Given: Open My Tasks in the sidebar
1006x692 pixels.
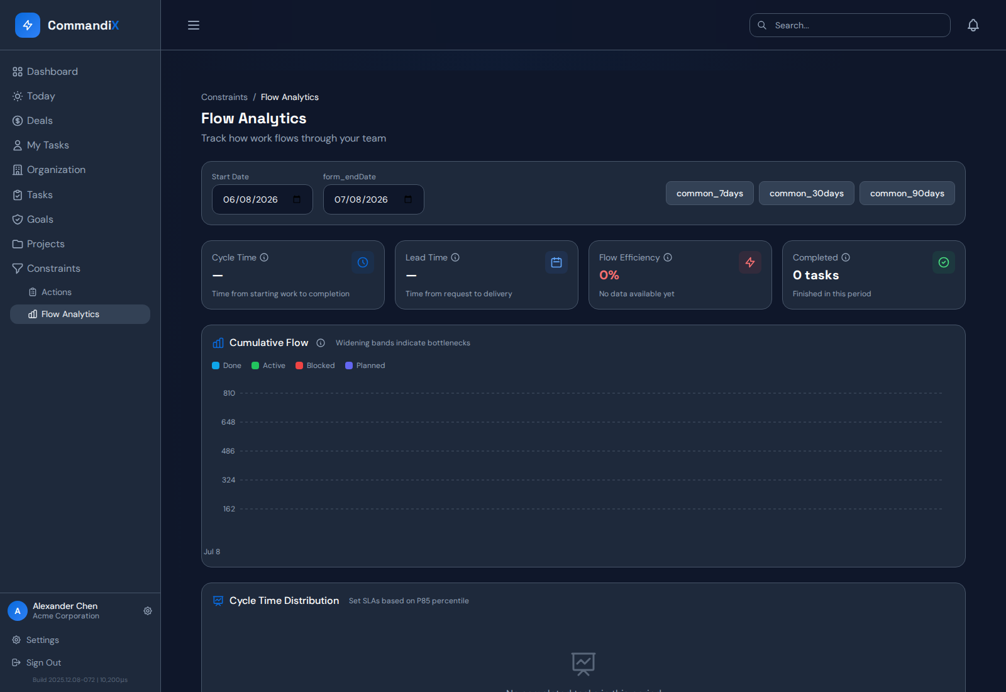Looking at the screenshot, I should pyautogui.click(x=80, y=145).
